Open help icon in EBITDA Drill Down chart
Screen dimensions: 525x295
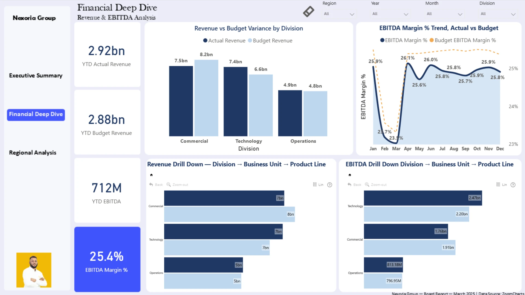(x=513, y=185)
